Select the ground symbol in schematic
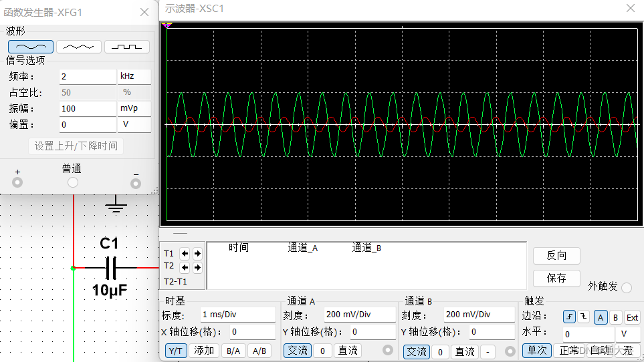Image resolution: width=644 pixels, height=362 pixels. point(116,204)
